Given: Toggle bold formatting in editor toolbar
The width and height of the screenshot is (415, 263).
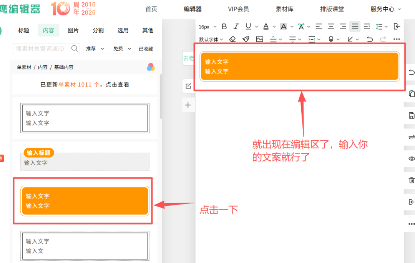Looking at the screenshot, I should [224, 27].
